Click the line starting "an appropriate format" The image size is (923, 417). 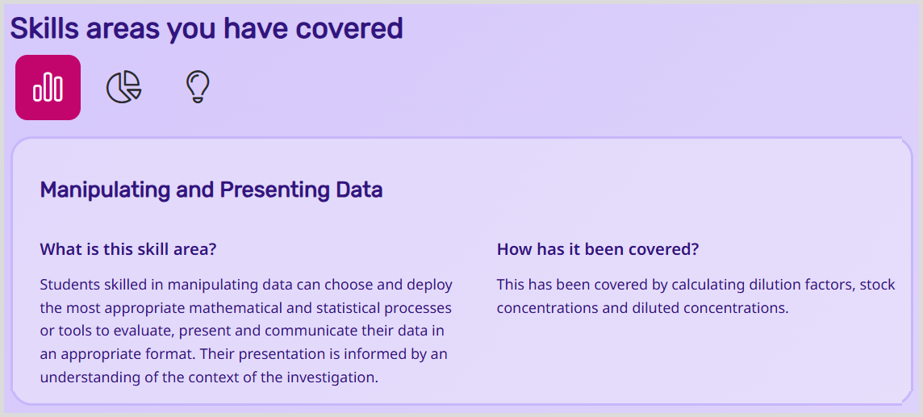pos(244,354)
